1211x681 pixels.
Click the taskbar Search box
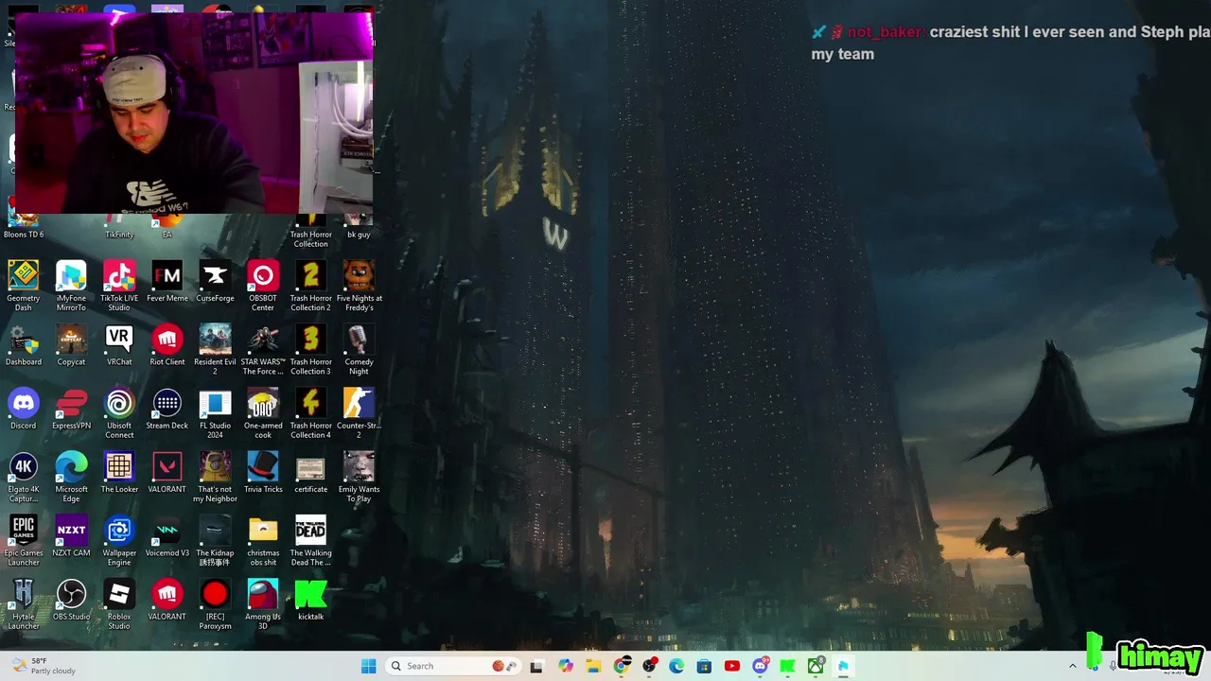tap(454, 666)
